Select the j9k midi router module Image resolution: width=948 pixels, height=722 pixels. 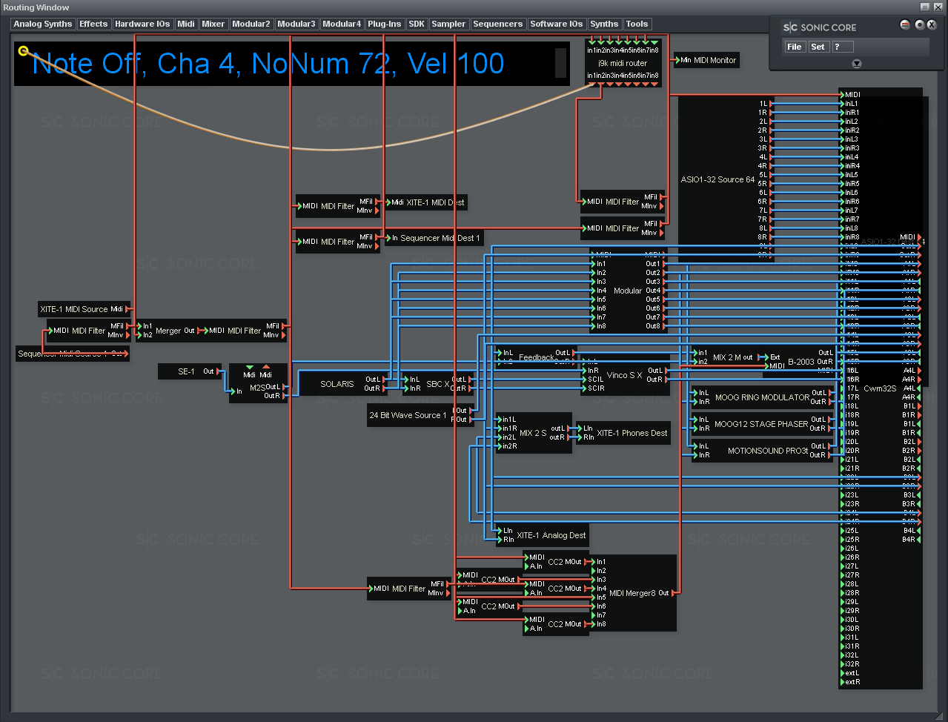[623, 63]
